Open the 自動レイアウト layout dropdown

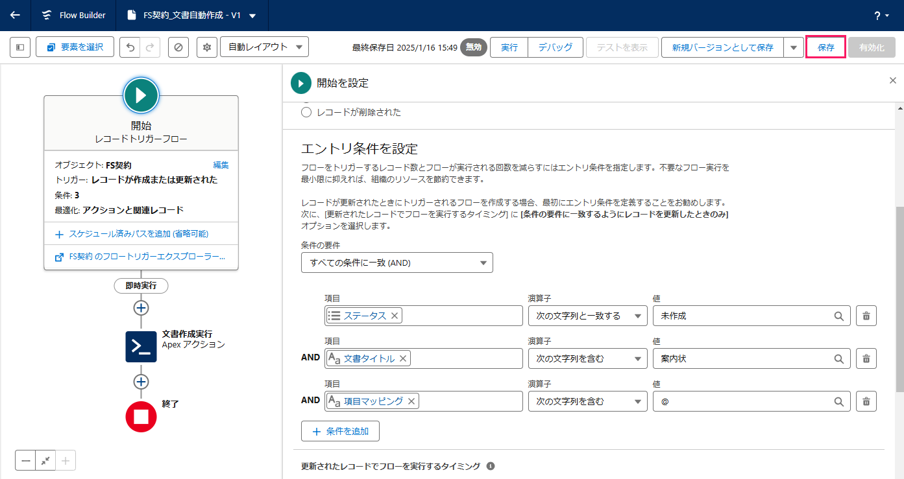pyautogui.click(x=264, y=47)
